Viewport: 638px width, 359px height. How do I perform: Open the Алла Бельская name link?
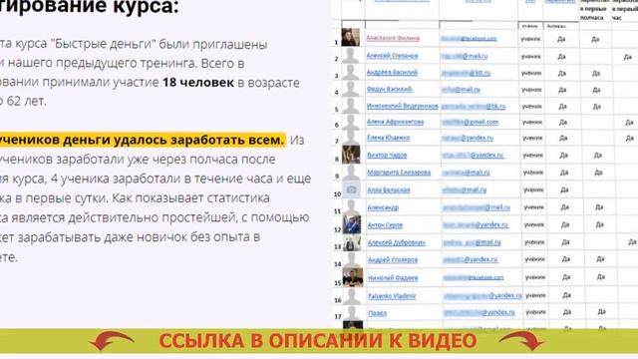click(389, 190)
